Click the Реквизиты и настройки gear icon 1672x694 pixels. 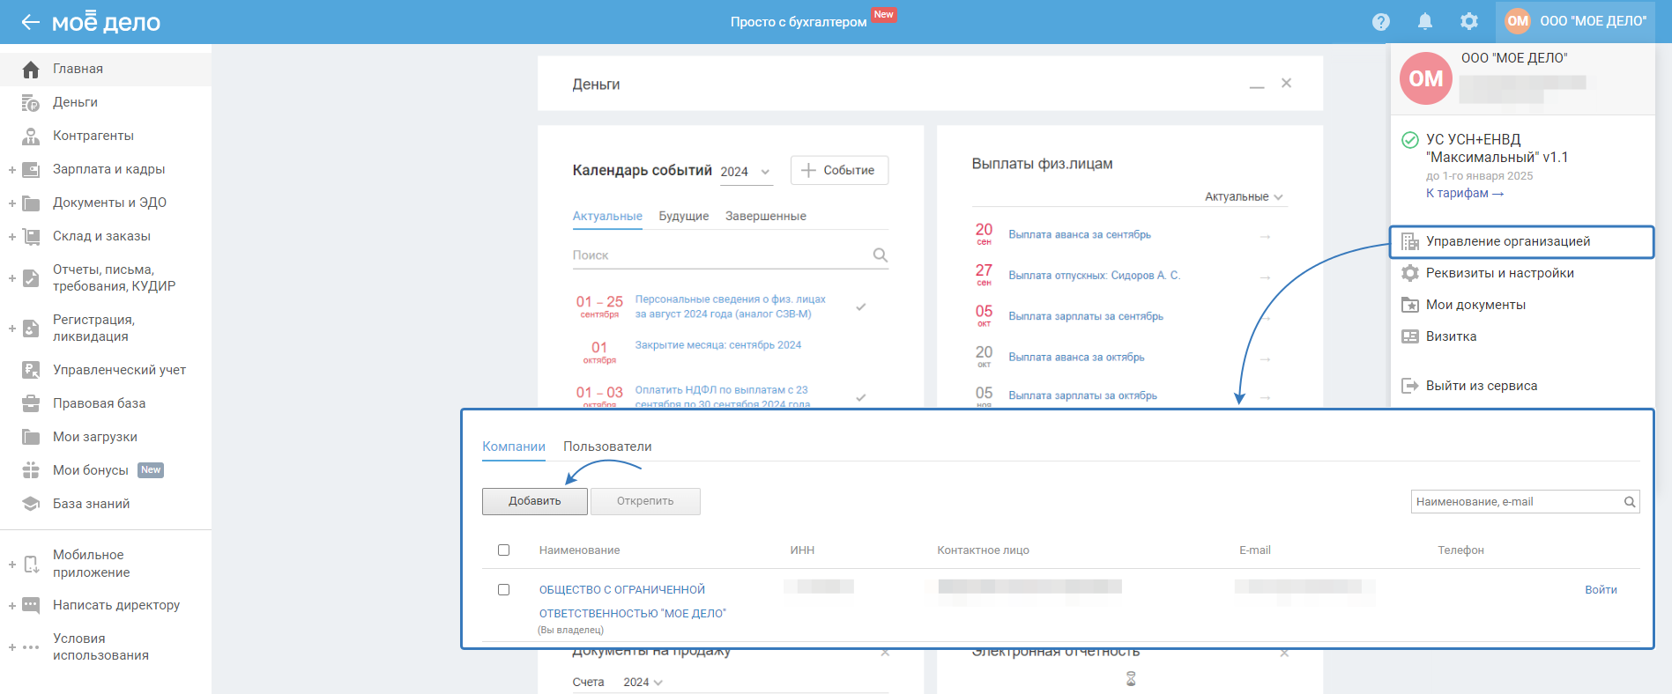click(x=1410, y=273)
